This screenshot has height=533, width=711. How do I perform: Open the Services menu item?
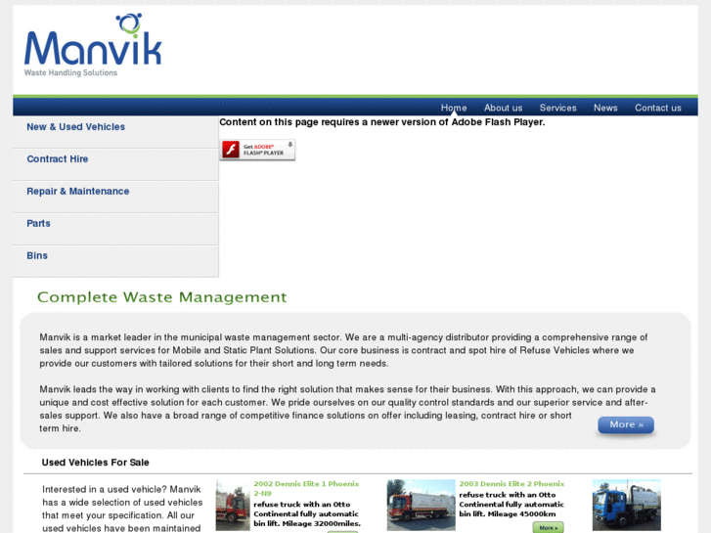[x=557, y=108]
